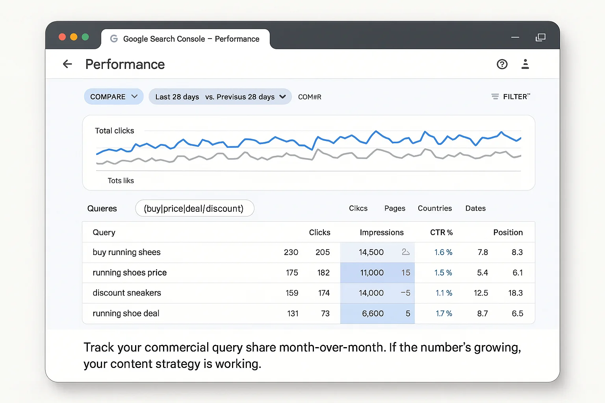Select the Clicks tab
Viewport: 605px width, 403px height.
[358, 208]
